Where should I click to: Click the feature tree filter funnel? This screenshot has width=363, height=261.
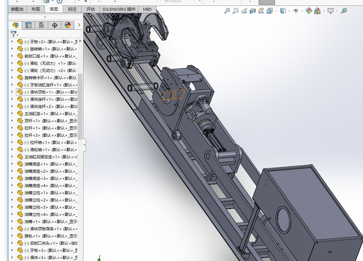point(13,34)
